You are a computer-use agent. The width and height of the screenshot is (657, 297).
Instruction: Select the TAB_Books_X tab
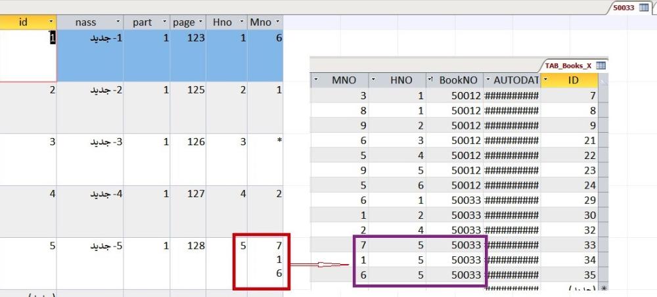[568, 66]
